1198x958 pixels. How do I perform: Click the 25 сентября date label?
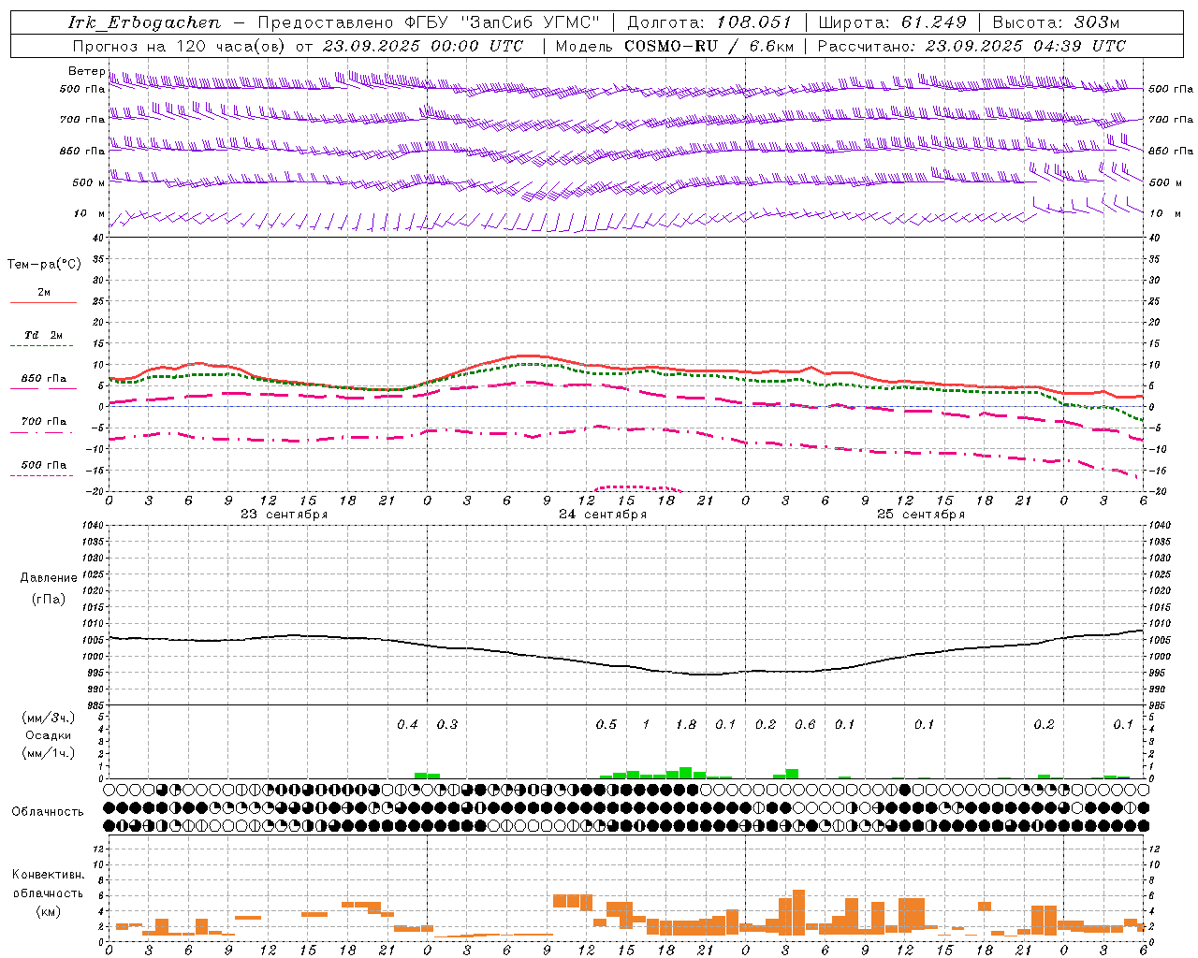[921, 514]
